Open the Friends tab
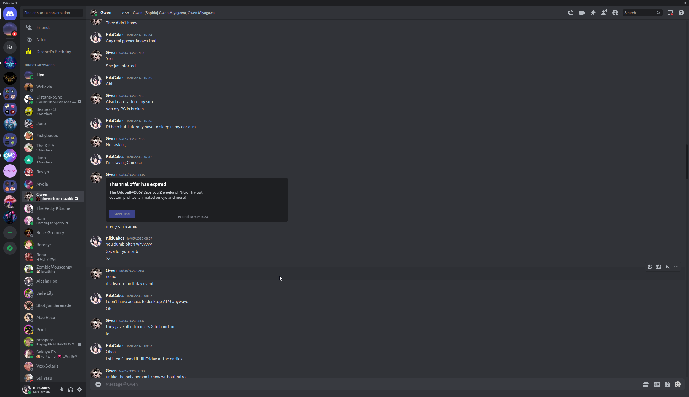The width and height of the screenshot is (689, 397). coord(53,28)
